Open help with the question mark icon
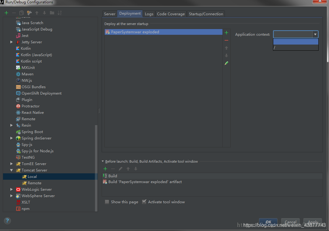The image size is (329, 231). (7, 221)
